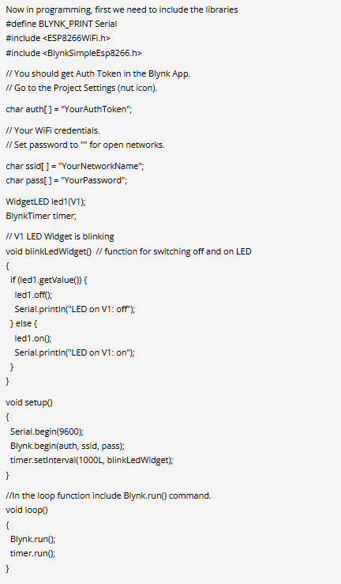Viewport: 341px width, 584px height.
Task: Click the 'led1.on();' statement
Action: pos(33,338)
